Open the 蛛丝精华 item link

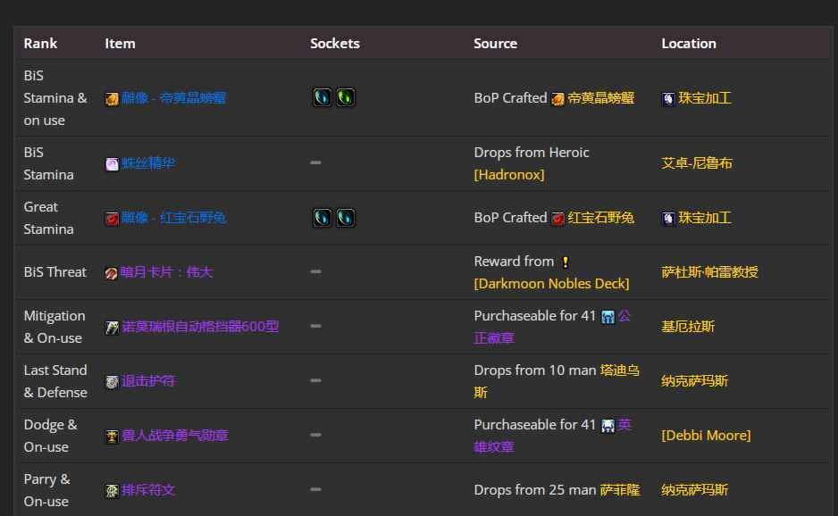pos(148,162)
